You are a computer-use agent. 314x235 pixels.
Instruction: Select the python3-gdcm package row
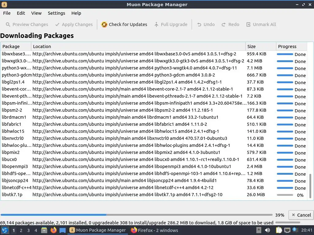coord(154,75)
